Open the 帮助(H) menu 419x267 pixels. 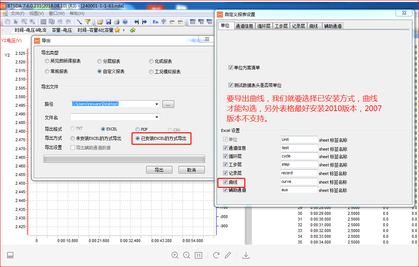tap(77, 13)
